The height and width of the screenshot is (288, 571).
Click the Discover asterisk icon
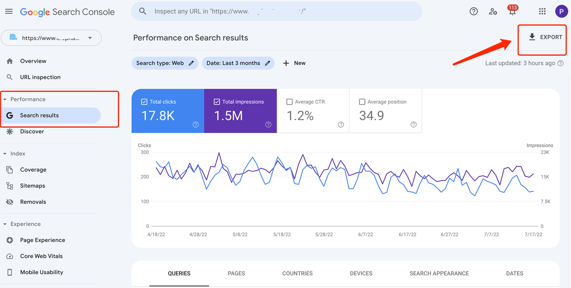pyautogui.click(x=10, y=131)
